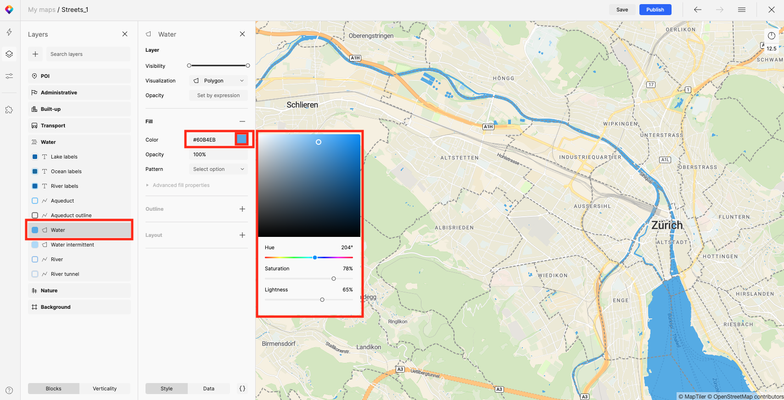Open the Pattern Select option dropdown
784x400 pixels.
pyautogui.click(x=218, y=169)
